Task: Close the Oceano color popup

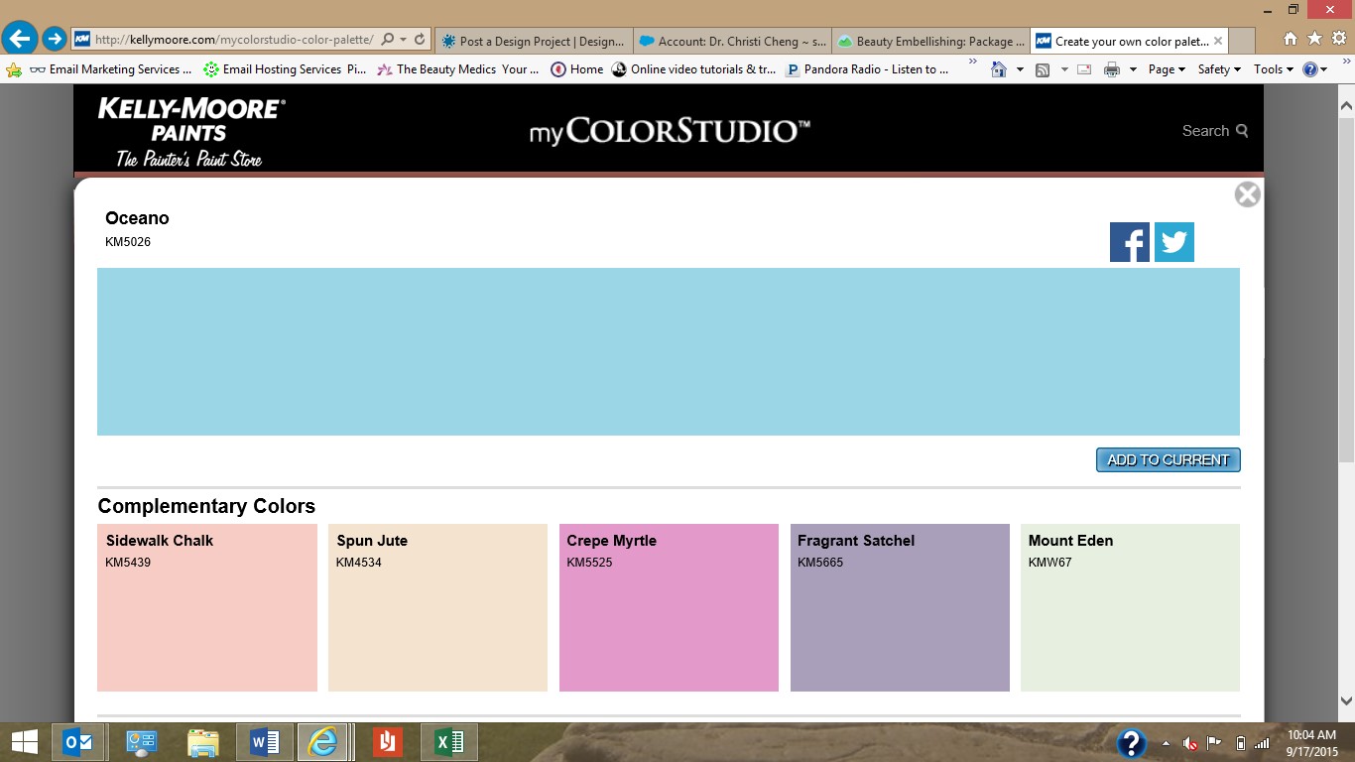Action: 1247,194
